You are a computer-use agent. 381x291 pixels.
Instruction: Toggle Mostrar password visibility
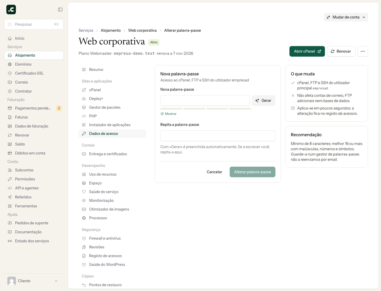(169, 114)
